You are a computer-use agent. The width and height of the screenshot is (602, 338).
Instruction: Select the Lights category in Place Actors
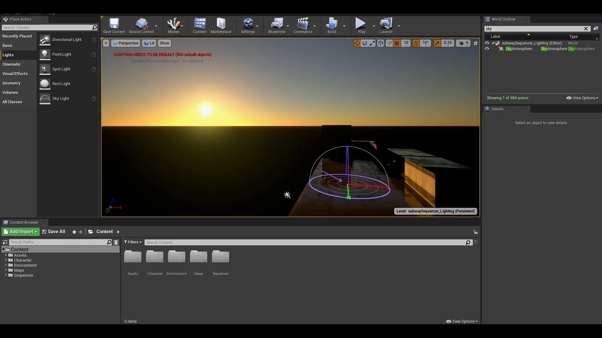pyautogui.click(x=8, y=54)
